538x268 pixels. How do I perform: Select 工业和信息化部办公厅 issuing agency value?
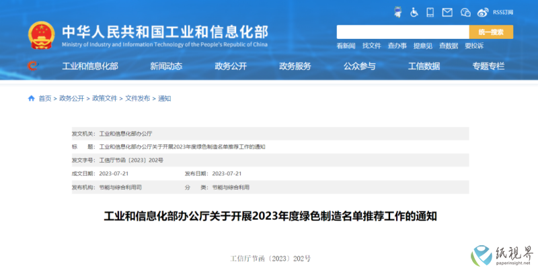126,134
